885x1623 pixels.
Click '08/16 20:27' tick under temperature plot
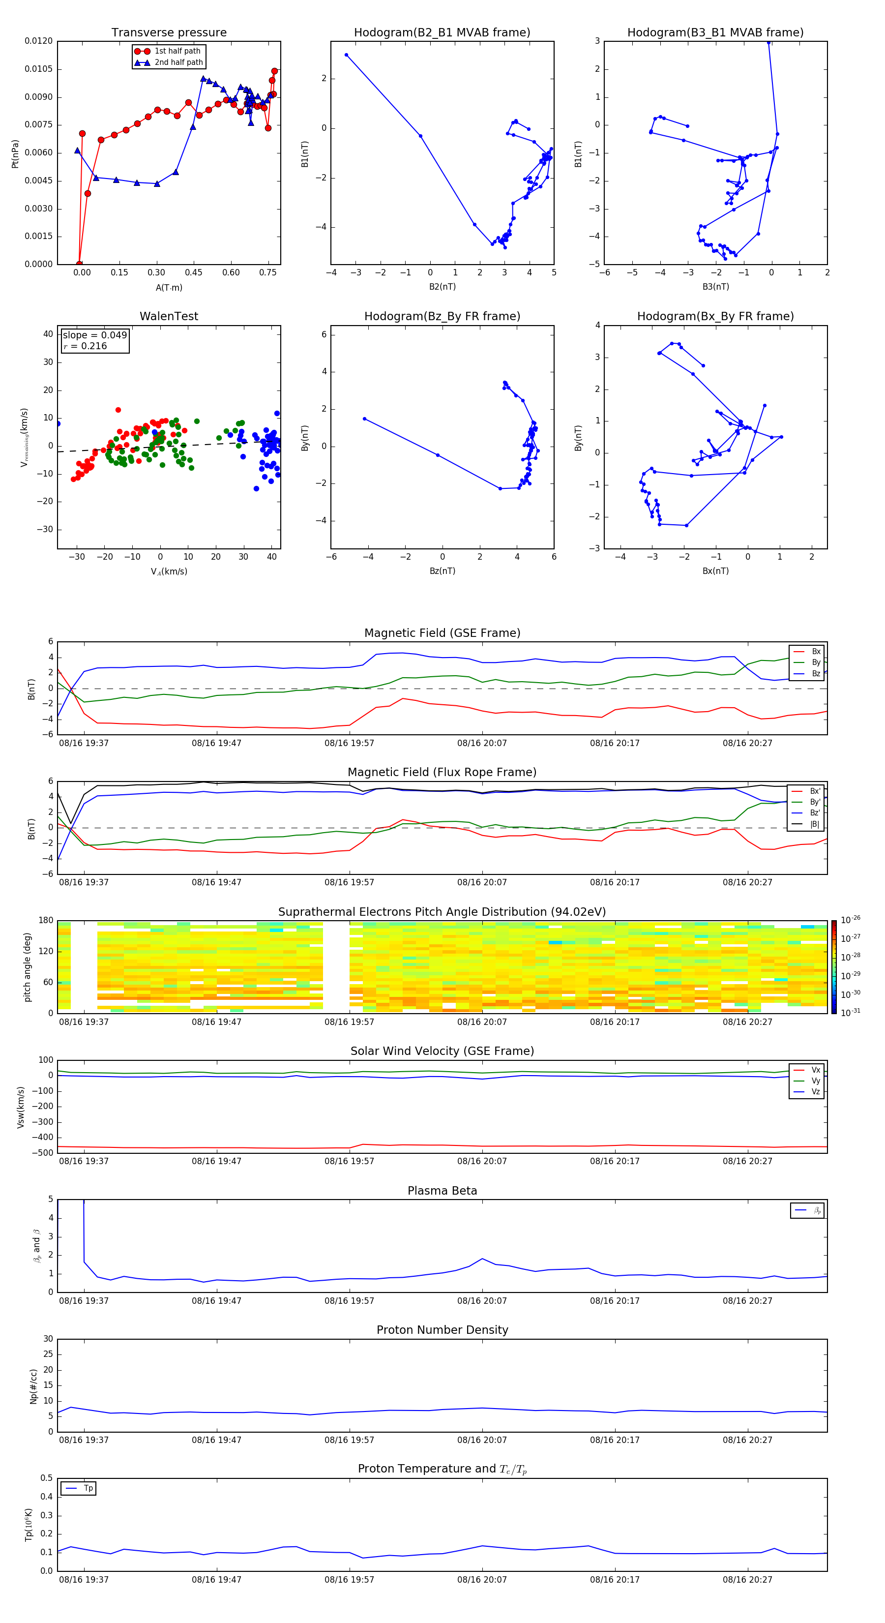tap(748, 1580)
